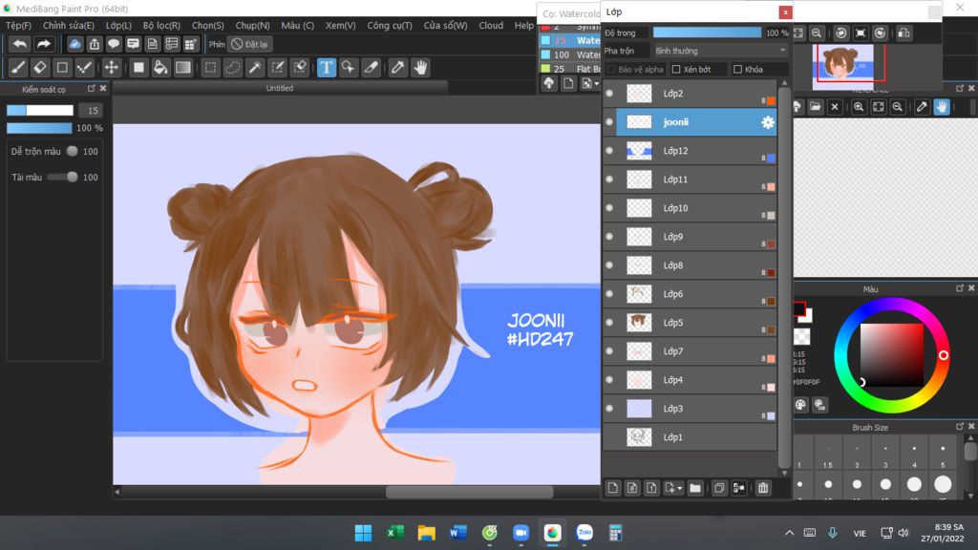Click the Đặt lại reset button
Viewport: 978px width, 550px height.
click(250, 44)
